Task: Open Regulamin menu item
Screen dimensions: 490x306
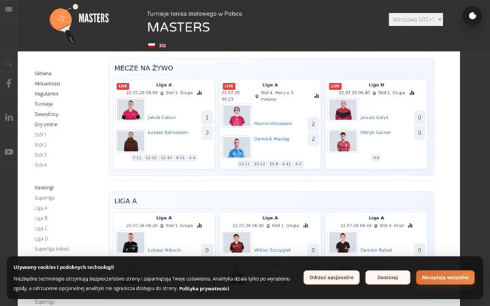Action: [46, 94]
